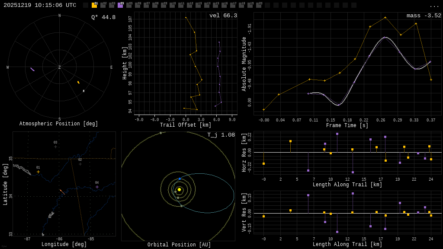Click the mass -3.52 readout
The width and height of the screenshot is (443, 249).
pos(424,16)
